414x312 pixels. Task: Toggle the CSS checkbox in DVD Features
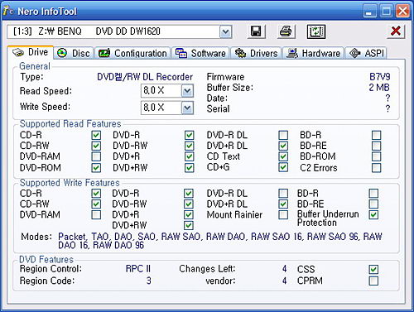[x=373, y=269]
